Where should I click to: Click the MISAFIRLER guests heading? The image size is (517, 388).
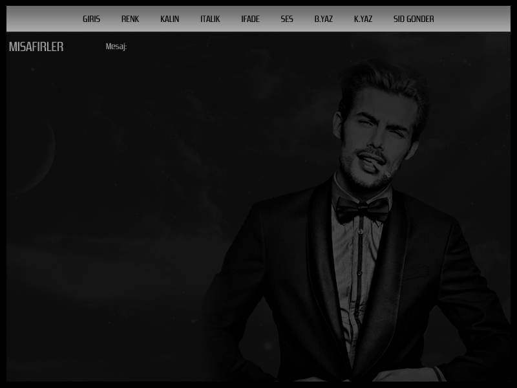click(36, 47)
